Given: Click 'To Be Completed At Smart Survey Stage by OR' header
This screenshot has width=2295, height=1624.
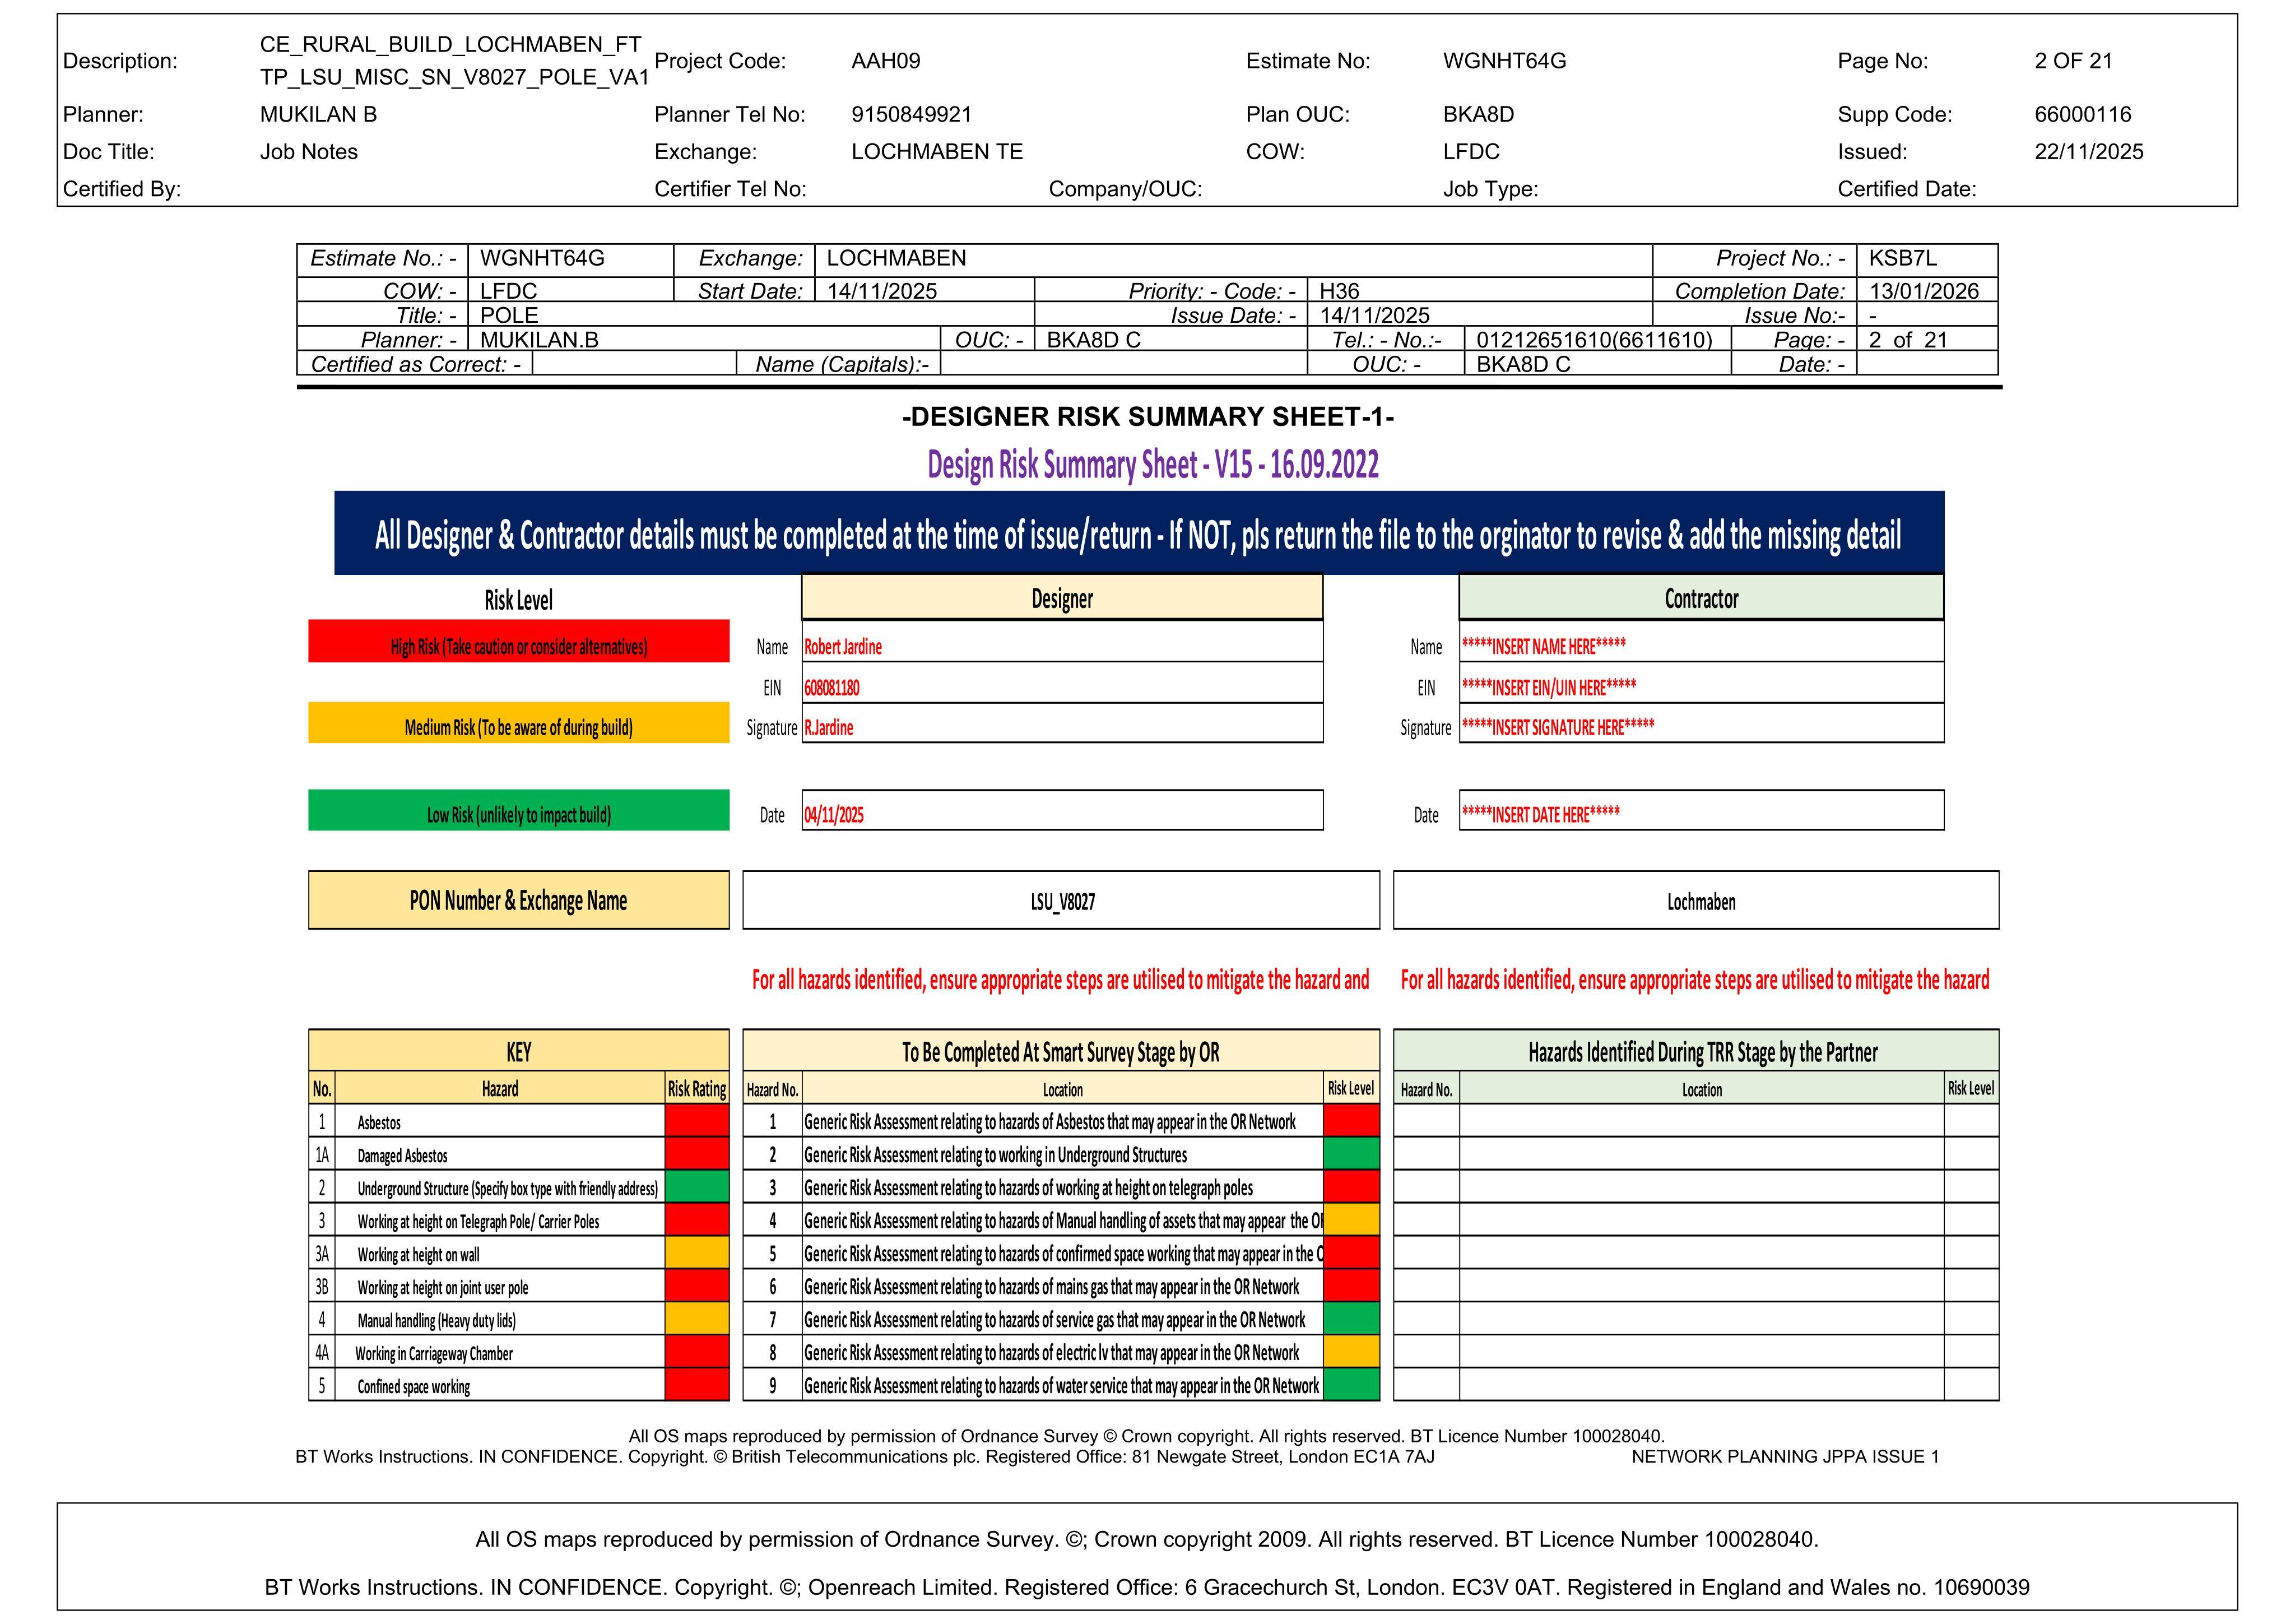Looking at the screenshot, I should pos(1062,1051).
